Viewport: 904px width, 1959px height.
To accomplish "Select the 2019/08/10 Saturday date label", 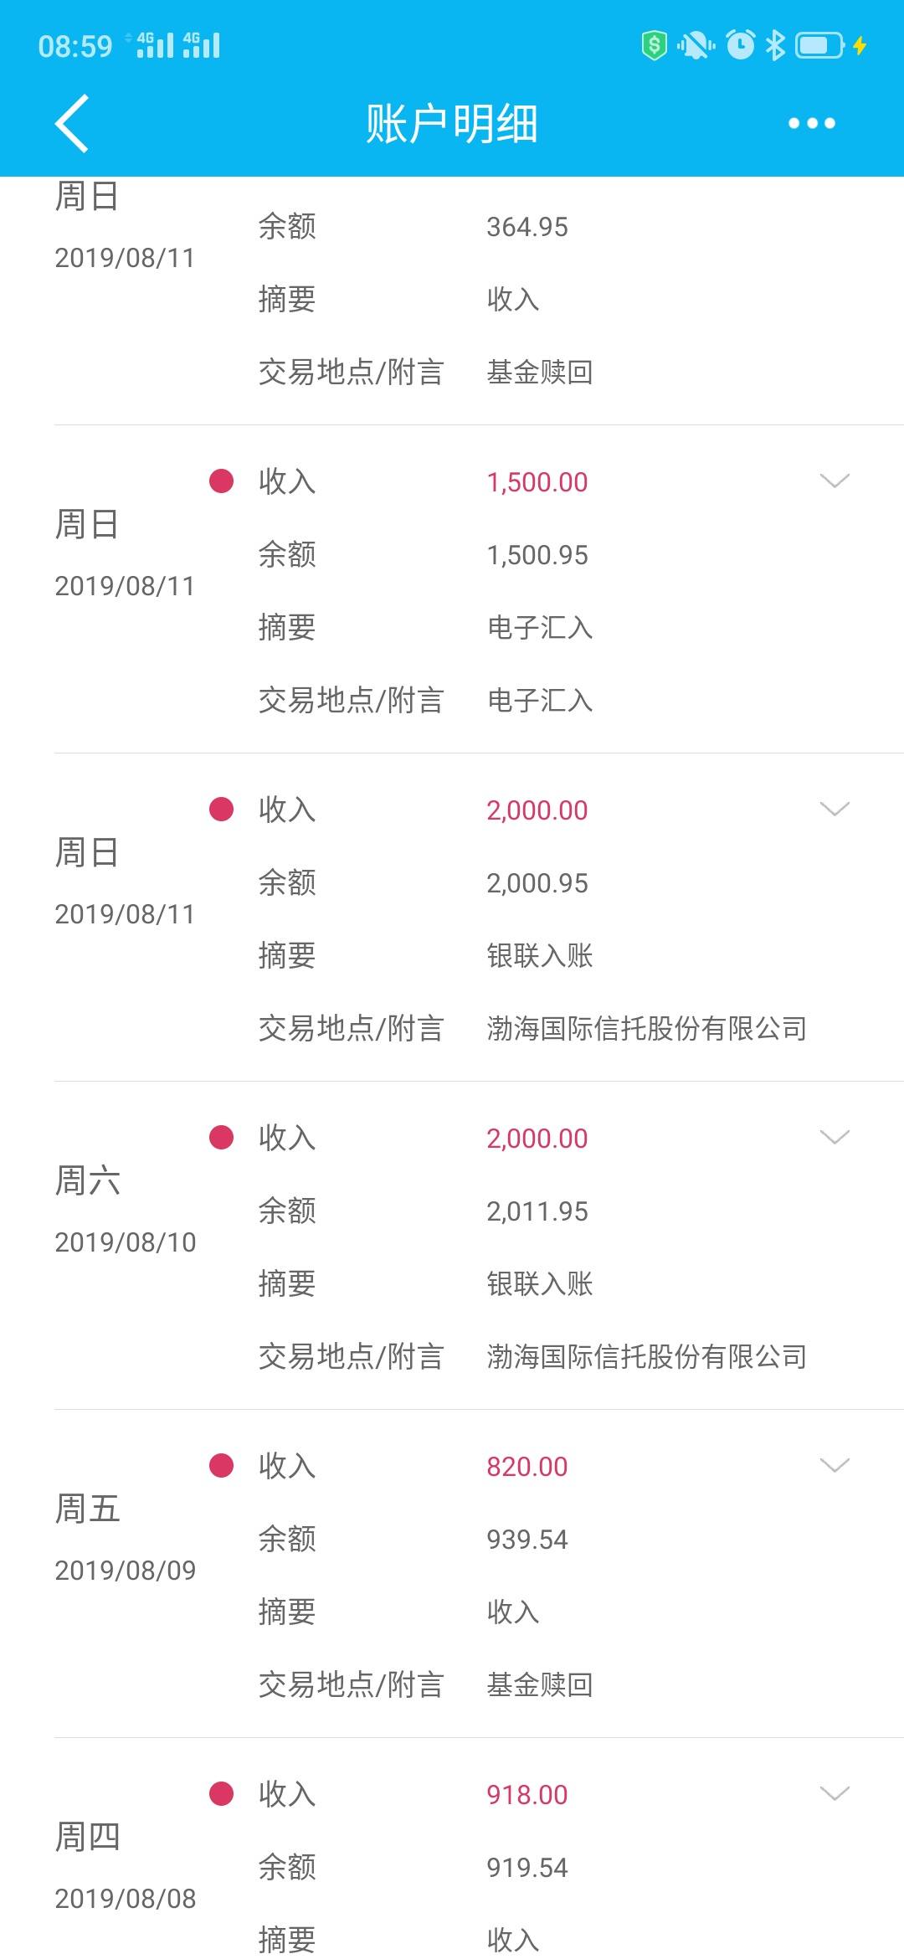I will pos(126,1242).
